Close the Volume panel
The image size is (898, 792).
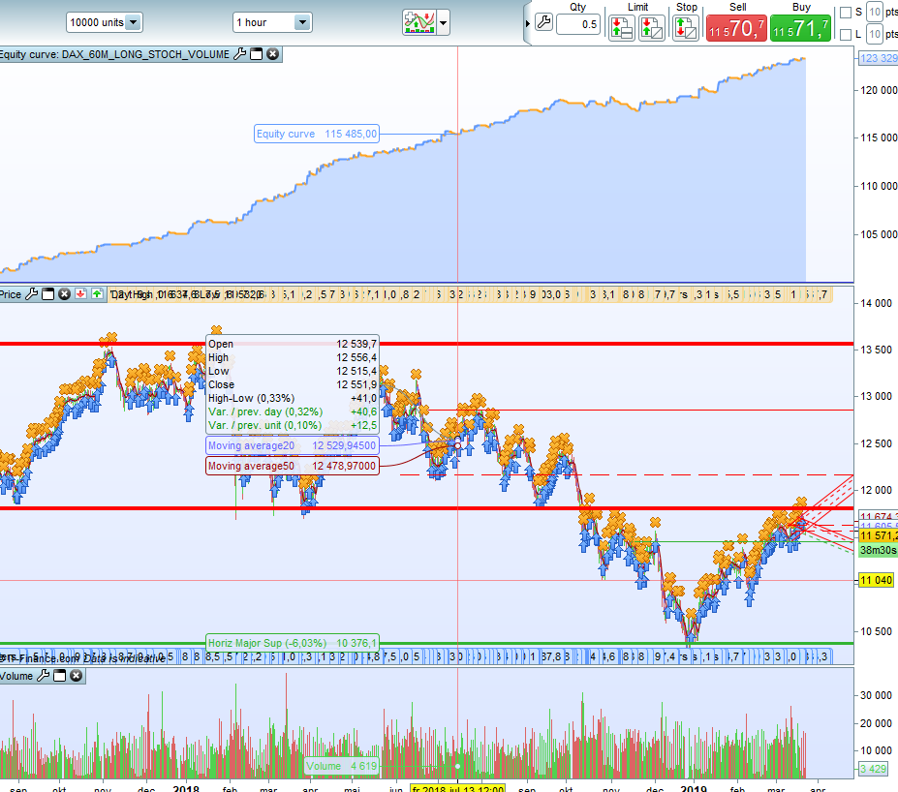[x=77, y=676]
